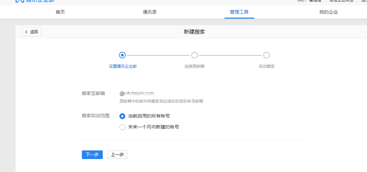Go back using the 返回 button
The image size is (367, 172).
tap(32, 32)
